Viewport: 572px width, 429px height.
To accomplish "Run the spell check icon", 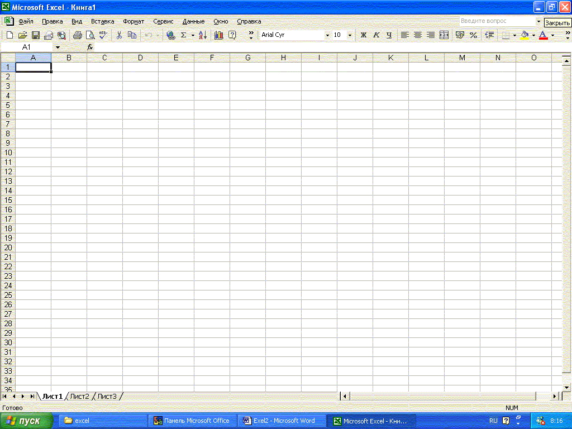I will [103, 35].
